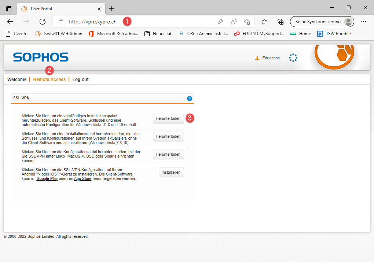Open the O365 Archiveinstell... bookmark

point(203,34)
